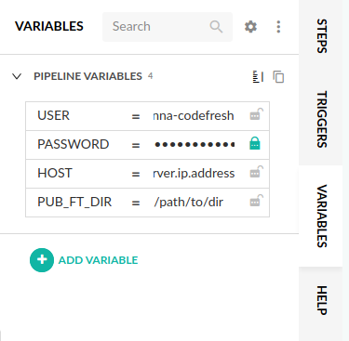The image size is (349, 341).
Task: Open the variables settings gear
Action: tap(250, 27)
